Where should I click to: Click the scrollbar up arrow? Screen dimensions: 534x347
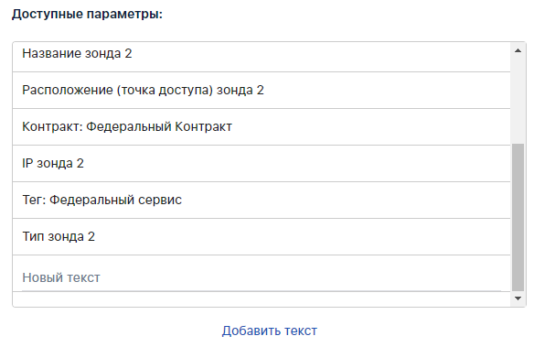click(x=518, y=50)
